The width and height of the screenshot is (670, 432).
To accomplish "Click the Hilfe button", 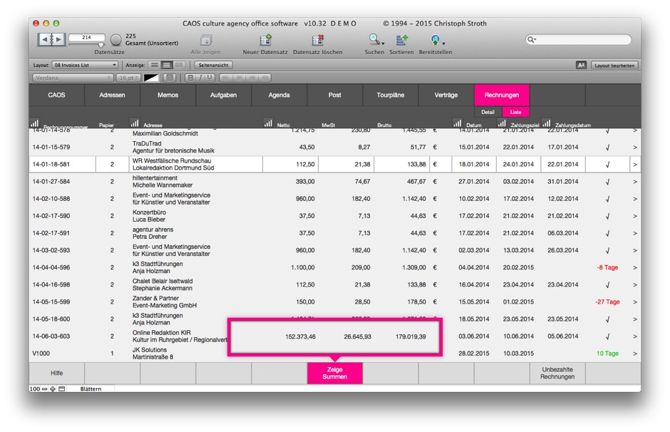I will tap(57, 373).
